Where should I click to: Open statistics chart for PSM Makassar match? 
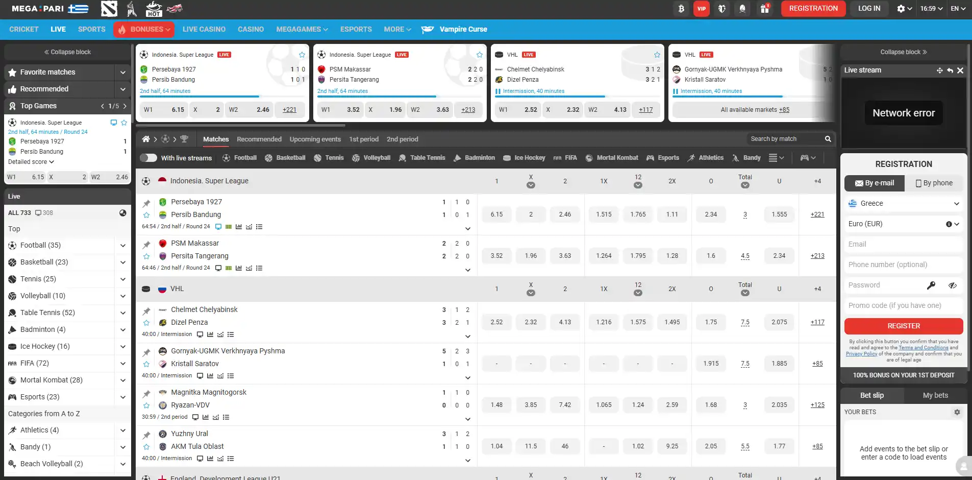coord(238,268)
